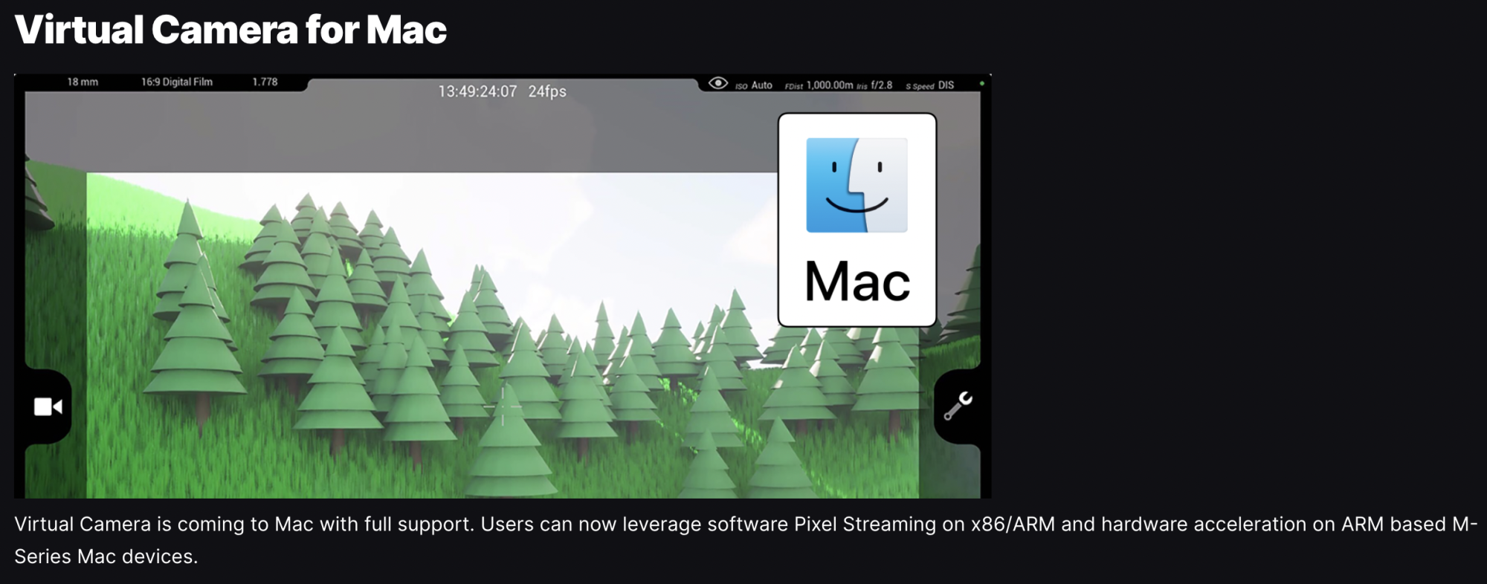Select the 13:49:24:07 timecode readout
The width and height of the screenshot is (1487, 584).
tap(477, 91)
